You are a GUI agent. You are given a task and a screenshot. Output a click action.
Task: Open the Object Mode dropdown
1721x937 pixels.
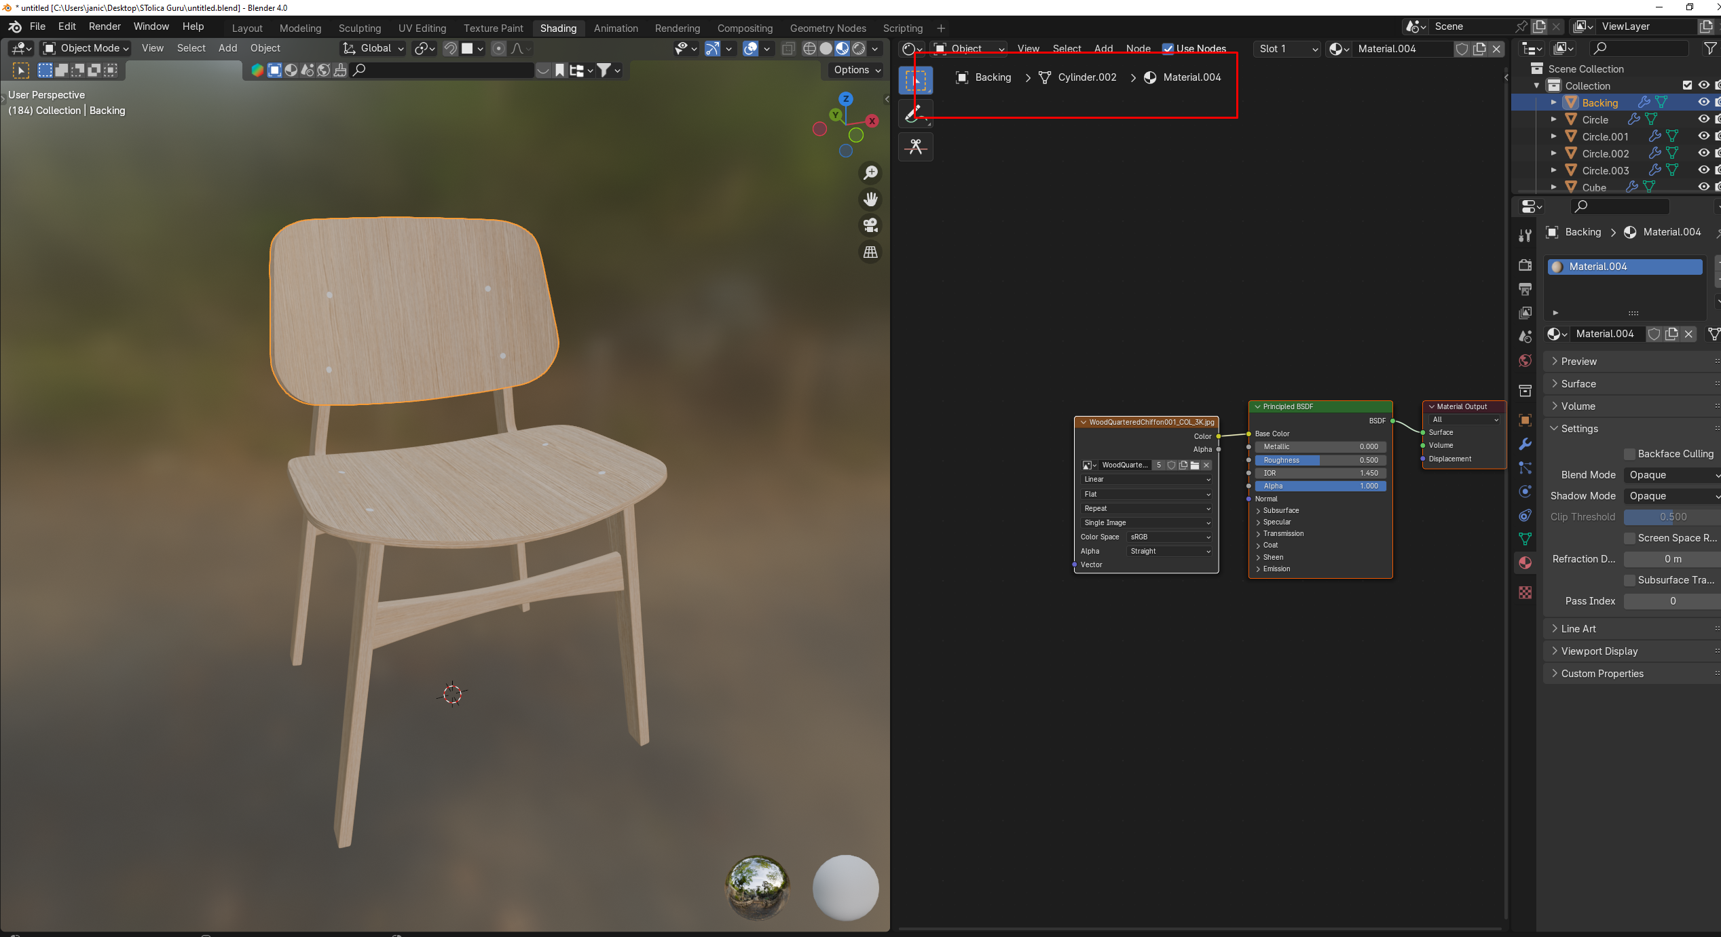tap(86, 48)
